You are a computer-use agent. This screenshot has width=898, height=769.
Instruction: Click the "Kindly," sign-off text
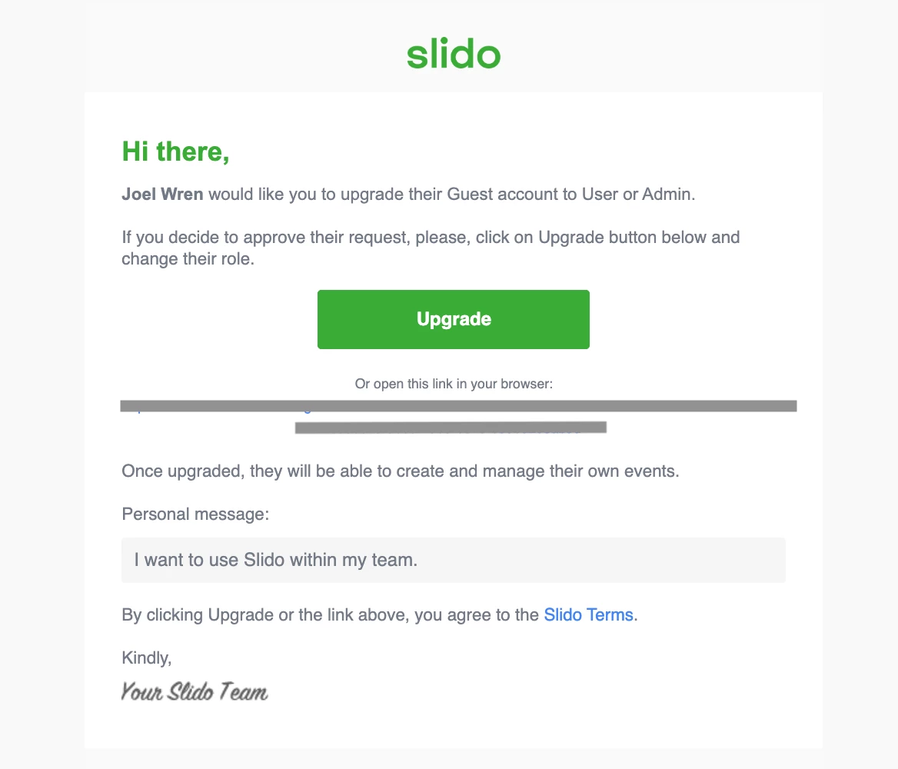[147, 657]
